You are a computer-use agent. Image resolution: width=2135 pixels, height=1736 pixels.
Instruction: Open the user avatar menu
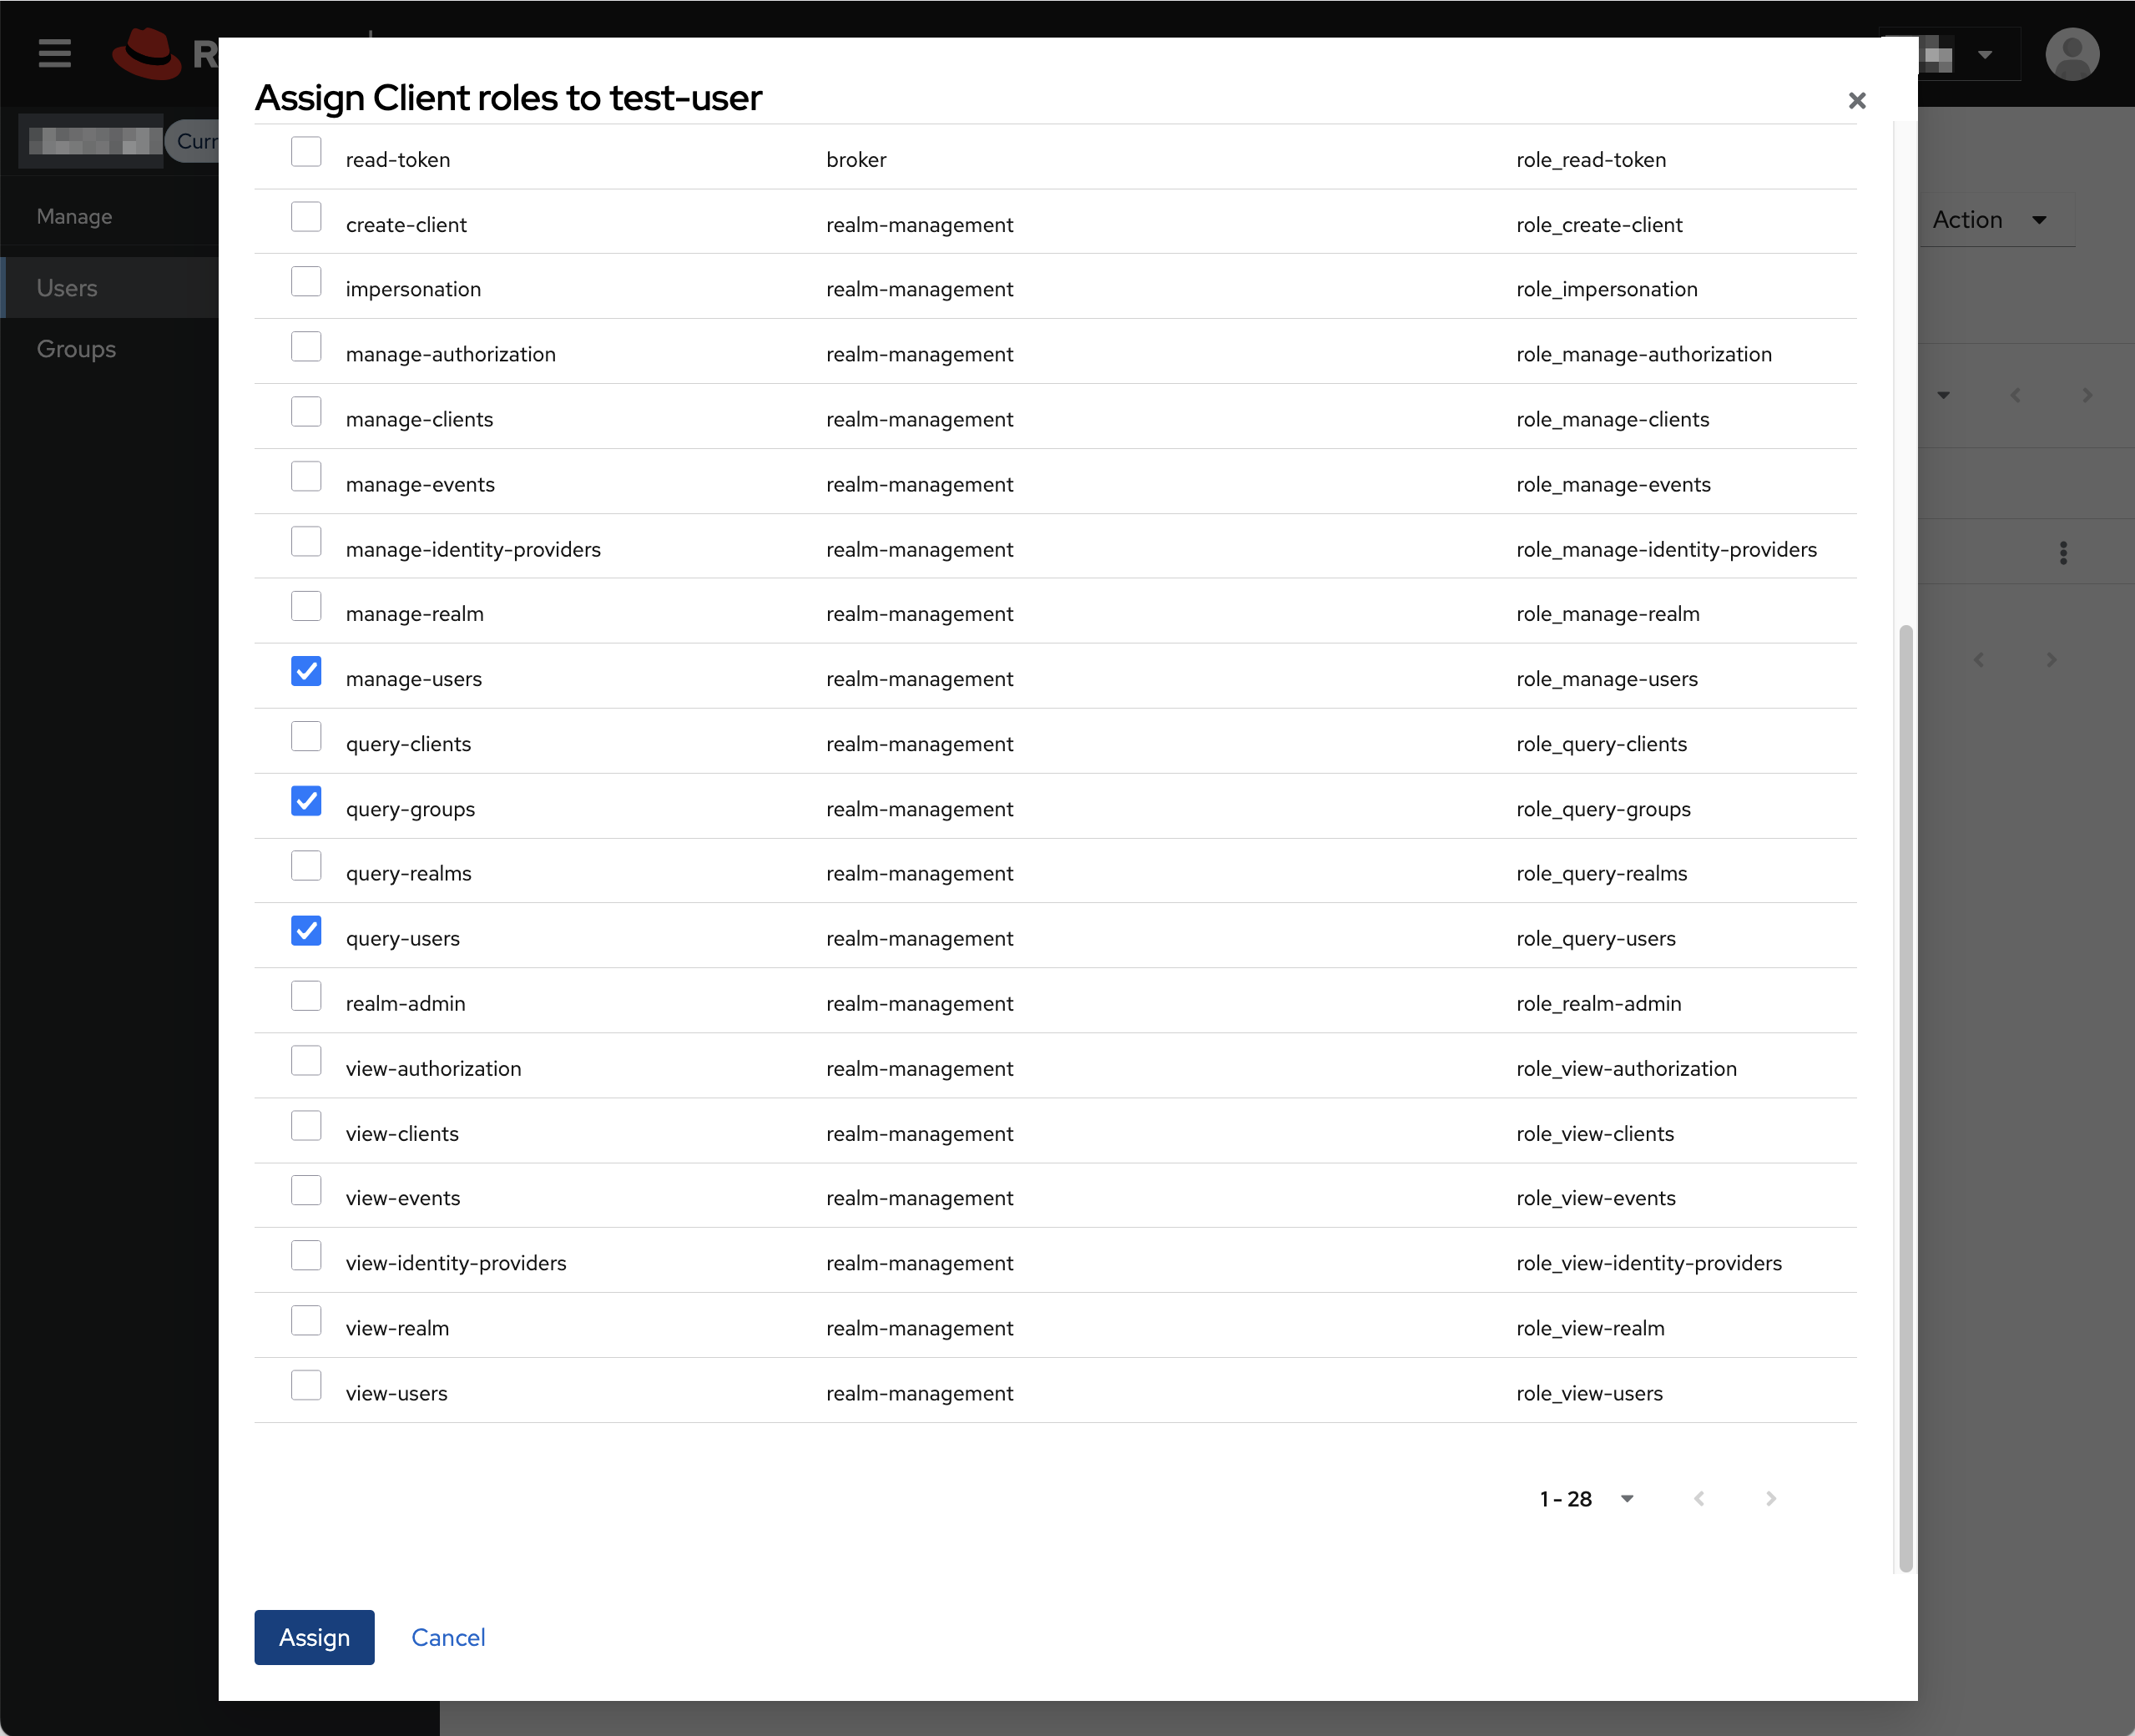2071,54
